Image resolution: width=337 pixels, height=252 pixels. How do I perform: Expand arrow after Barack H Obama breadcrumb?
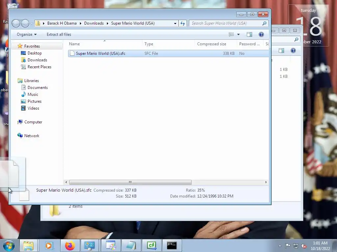pyautogui.click(x=80, y=23)
